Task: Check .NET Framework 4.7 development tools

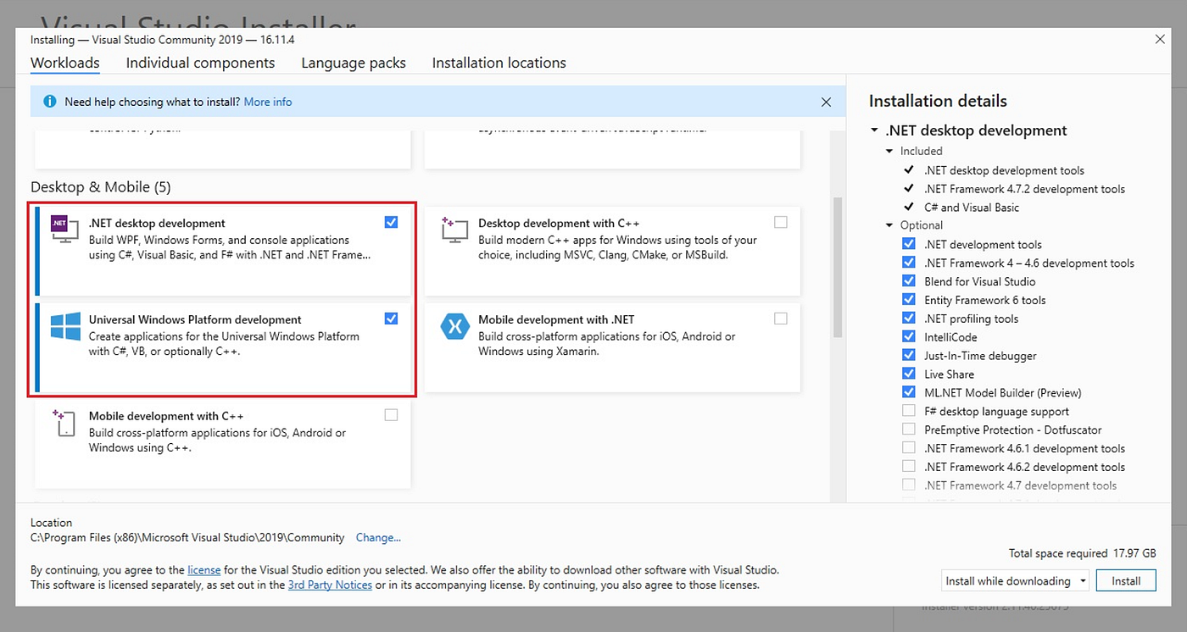Action: coord(909,485)
